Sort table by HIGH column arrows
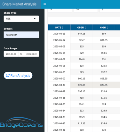120x132 pixels. click(x=107, y=28)
